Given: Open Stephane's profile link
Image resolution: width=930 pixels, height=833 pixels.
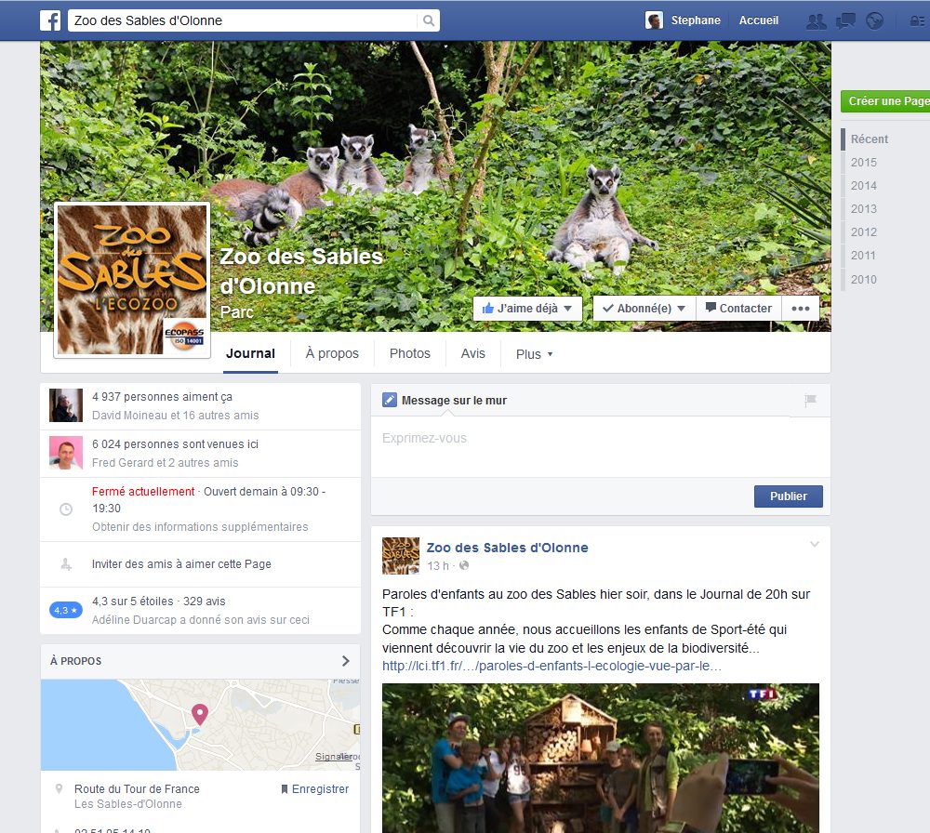Looking at the screenshot, I should click(x=696, y=20).
